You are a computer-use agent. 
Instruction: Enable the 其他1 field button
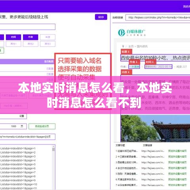(x=13, y=44)
